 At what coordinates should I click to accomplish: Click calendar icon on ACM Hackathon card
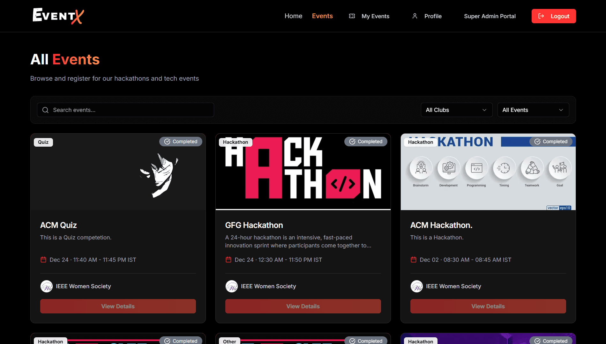(x=414, y=260)
